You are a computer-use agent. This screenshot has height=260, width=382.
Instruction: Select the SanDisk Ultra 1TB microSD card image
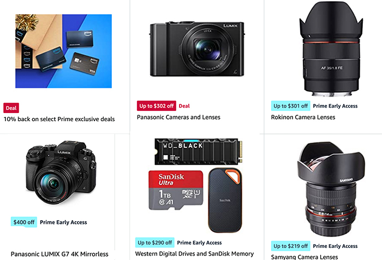pos(176,190)
